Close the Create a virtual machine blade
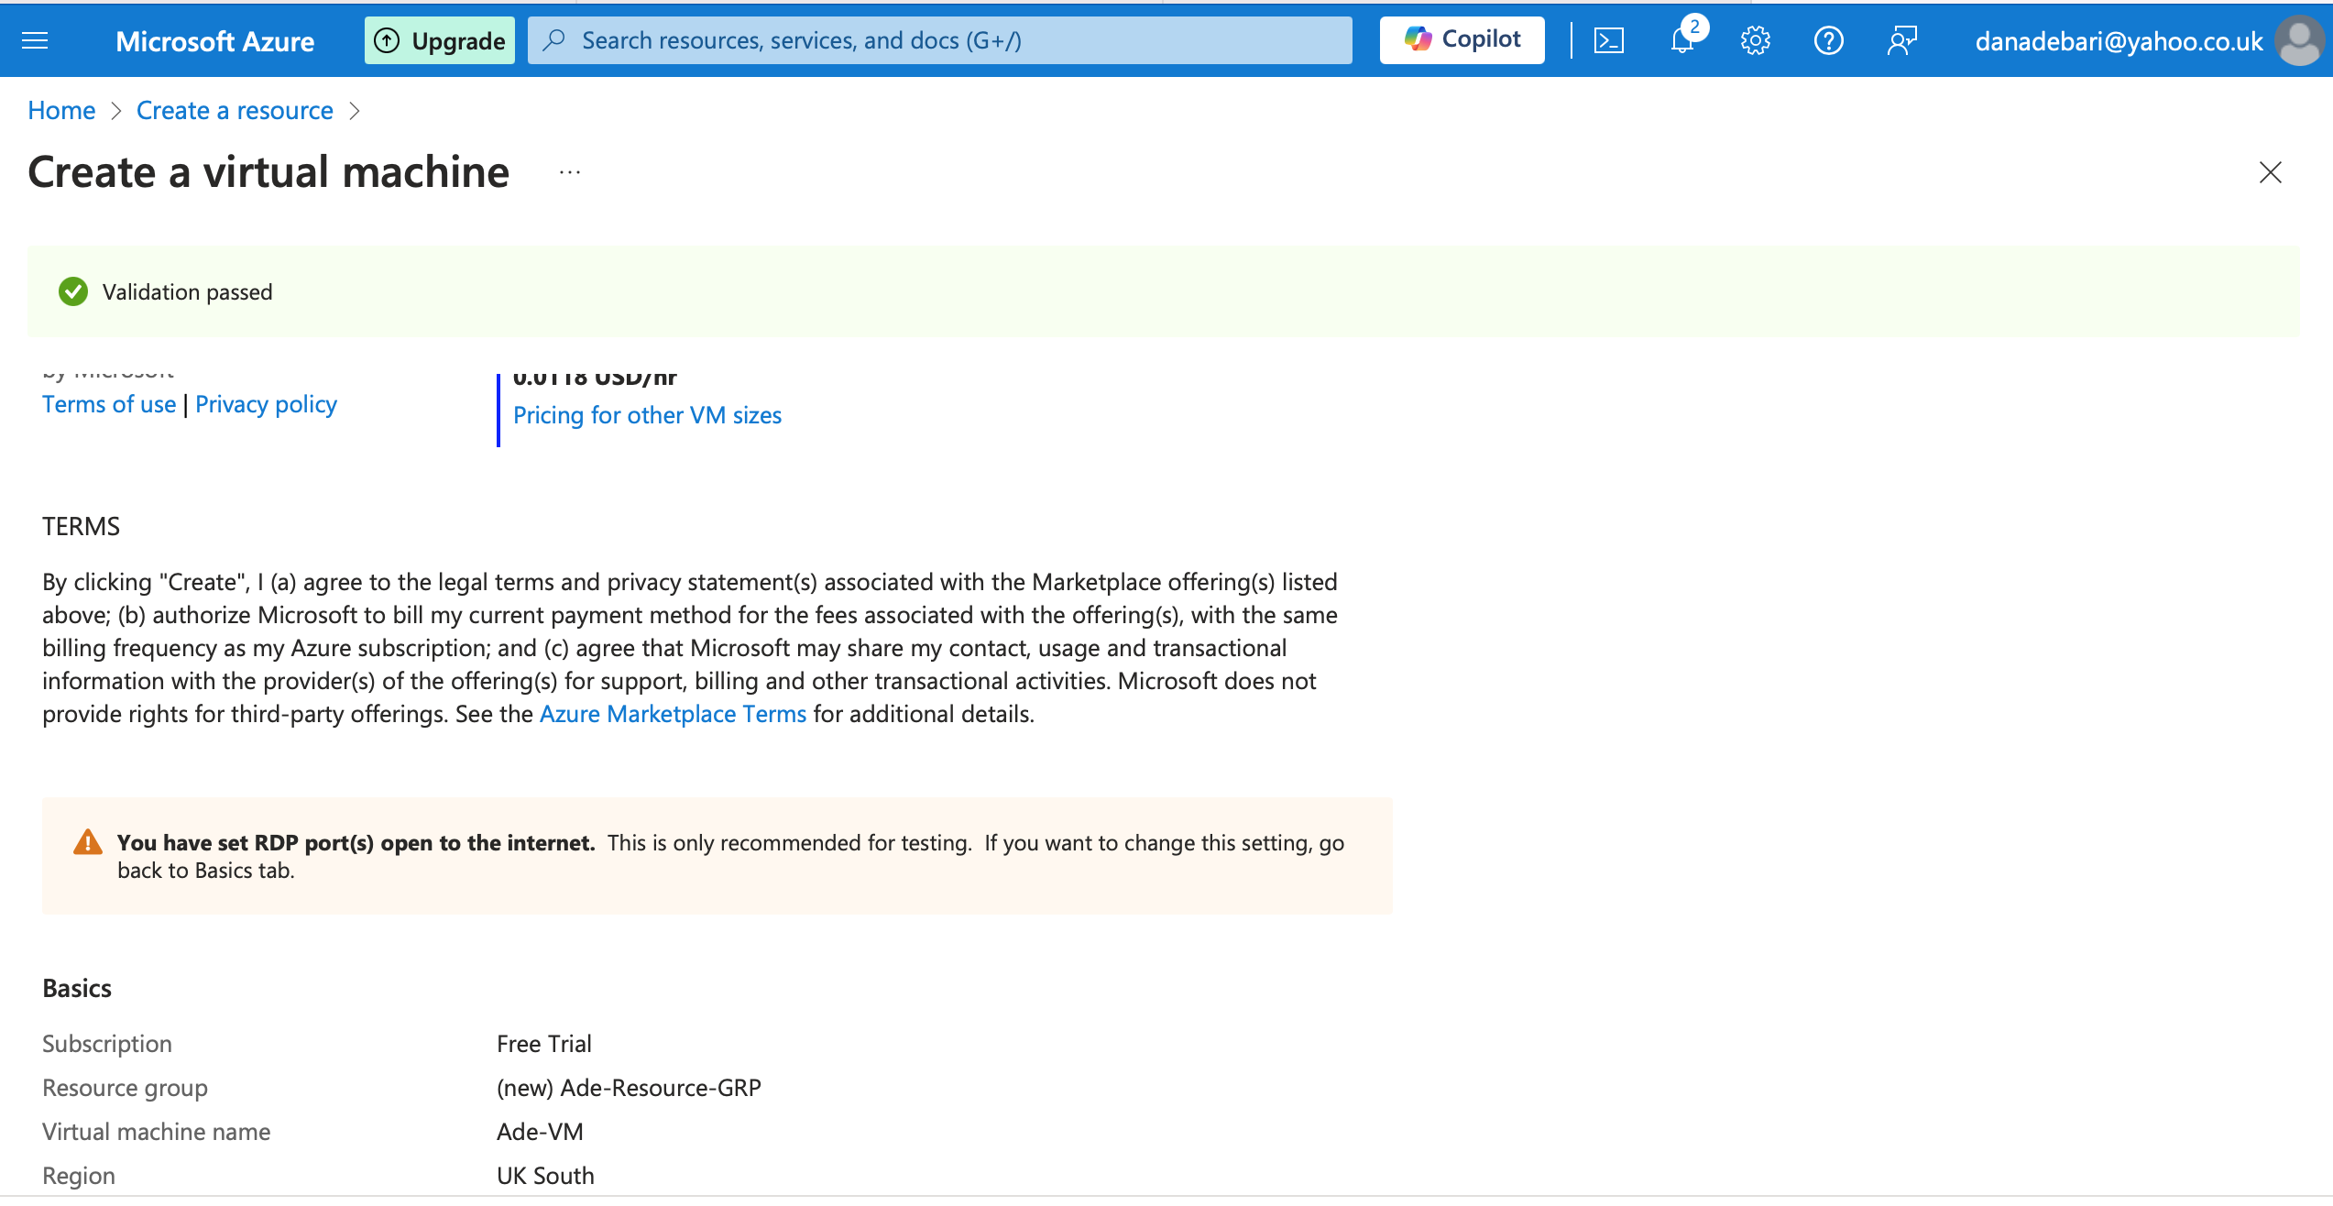The image size is (2333, 1206). (x=2270, y=172)
